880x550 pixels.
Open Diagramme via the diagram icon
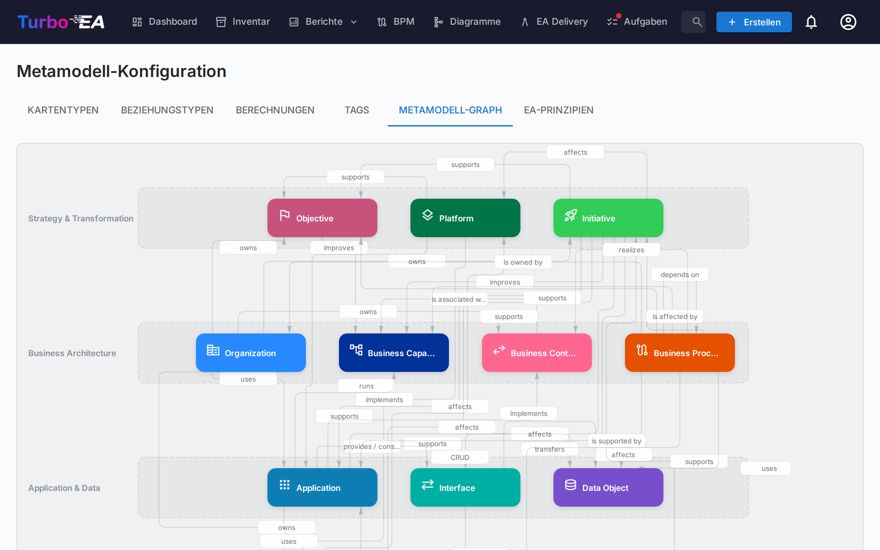click(x=438, y=21)
